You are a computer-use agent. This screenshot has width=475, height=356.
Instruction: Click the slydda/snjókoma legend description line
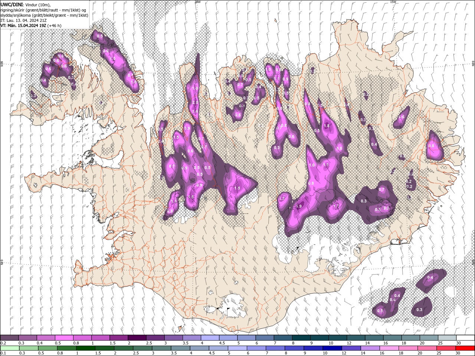pos(44,15)
